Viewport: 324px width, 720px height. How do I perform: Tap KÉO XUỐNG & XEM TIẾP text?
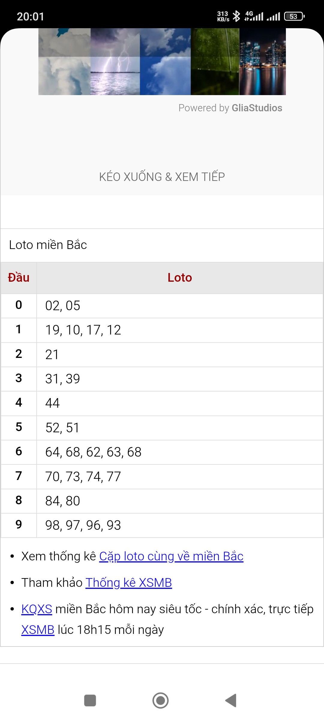(162, 177)
